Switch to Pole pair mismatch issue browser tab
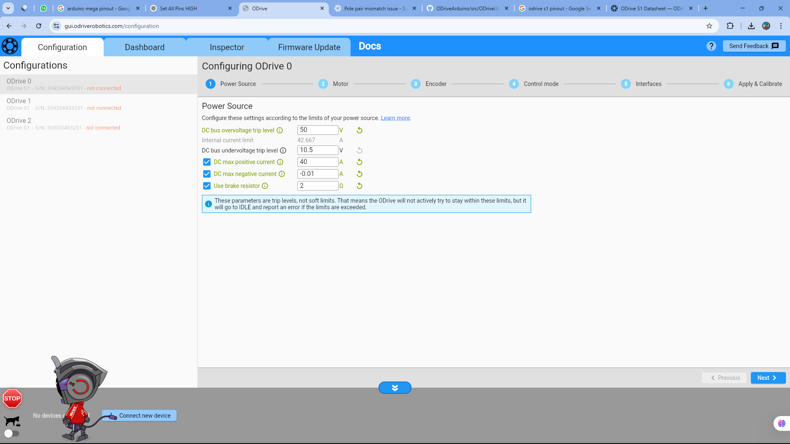Image resolution: width=790 pixels, height=444 pixels. tap(375, 8)
